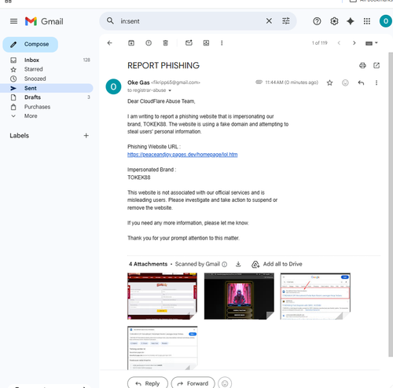Add emoji reaction beside the star
The width and height of the screenshot is (393, 388).
(x=345, y=83)
